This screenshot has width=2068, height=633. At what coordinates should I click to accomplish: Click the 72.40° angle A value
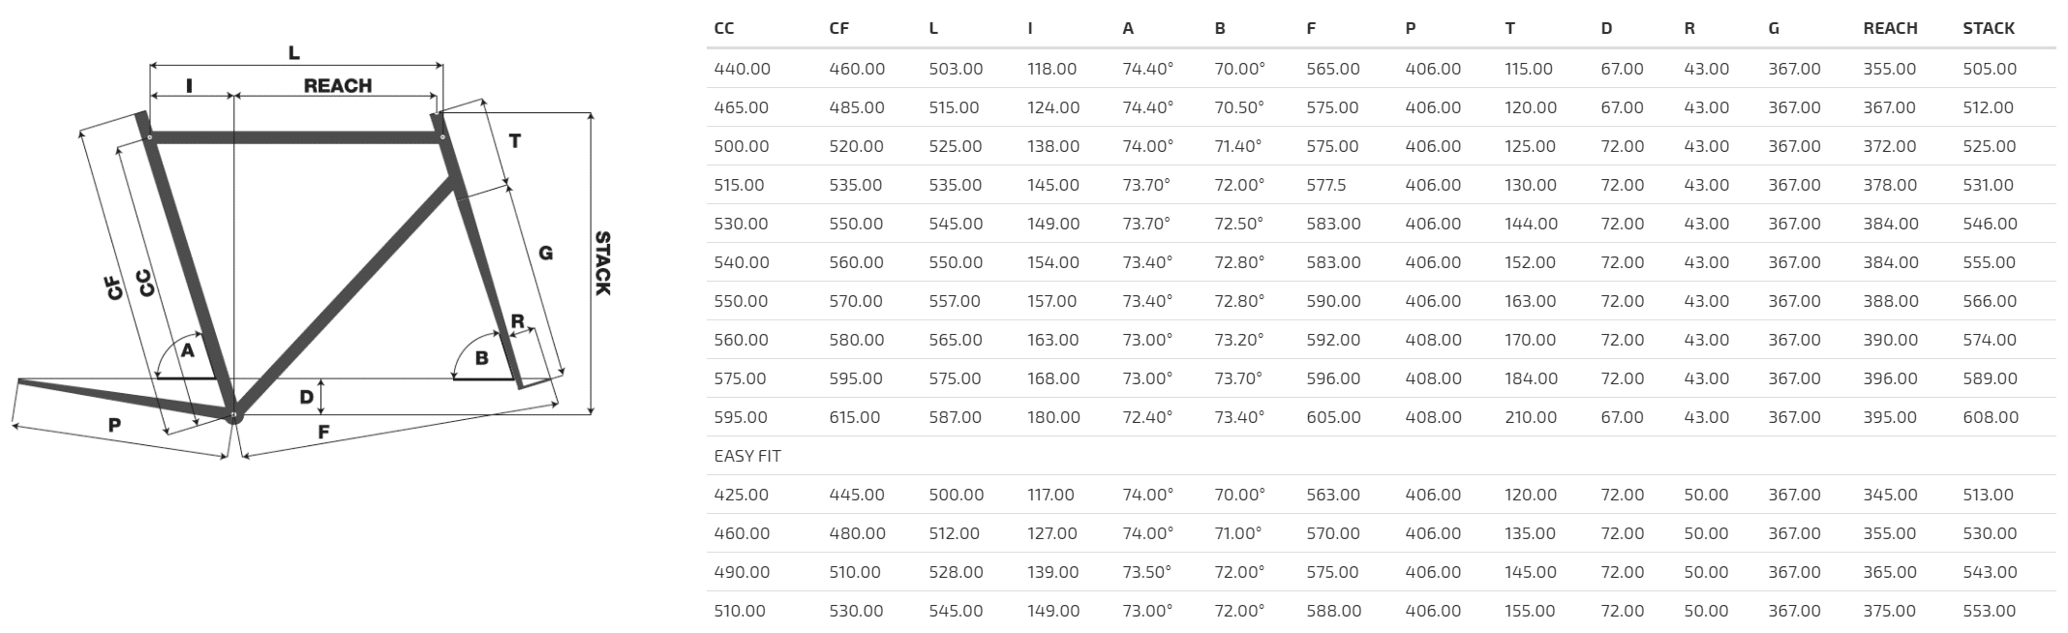click(1147, 417)
